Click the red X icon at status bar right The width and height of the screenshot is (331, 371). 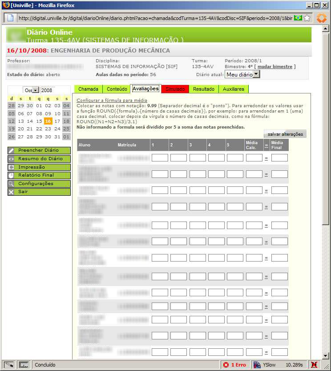point(314,365)
